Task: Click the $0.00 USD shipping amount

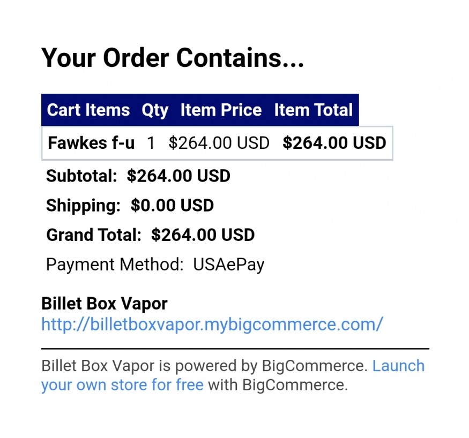Action: click(x=172, y=205)
